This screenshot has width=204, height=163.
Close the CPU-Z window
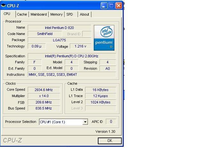click(119, 6)
